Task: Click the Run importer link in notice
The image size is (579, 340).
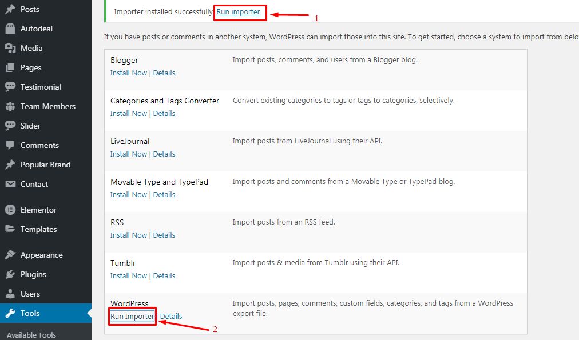Action: pos(238,12)
